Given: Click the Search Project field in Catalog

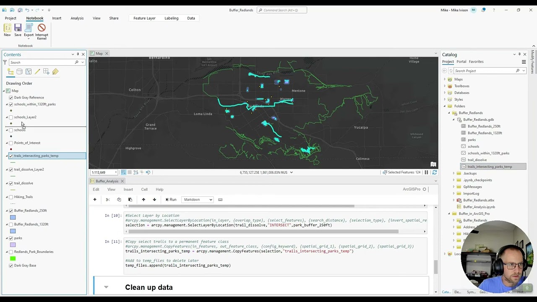Looking at the screenshot, I should pyautogui.click(x=485, y=71).
